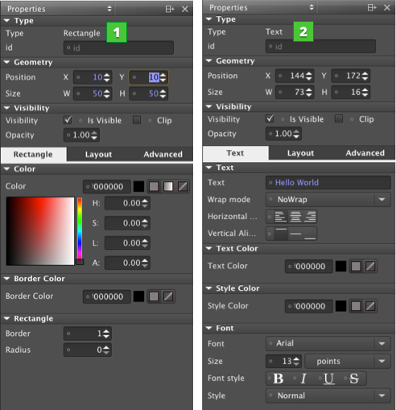
Task: Click the split view icon in Rectangle Properties panel
Action: [x=170, y=9]
